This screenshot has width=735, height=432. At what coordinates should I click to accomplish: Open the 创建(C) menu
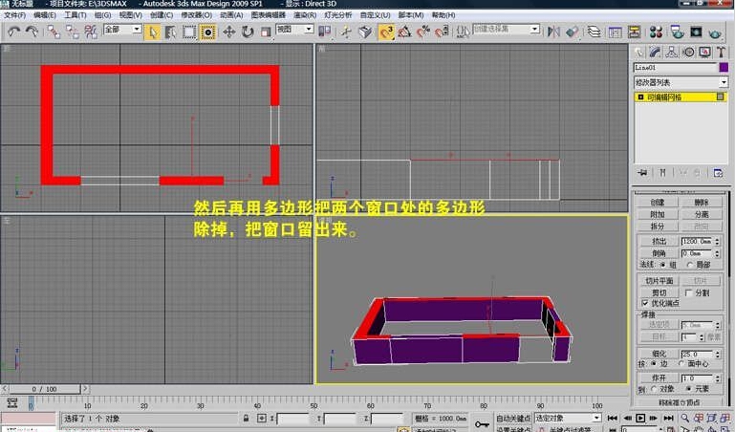click(x=162, y=15)
